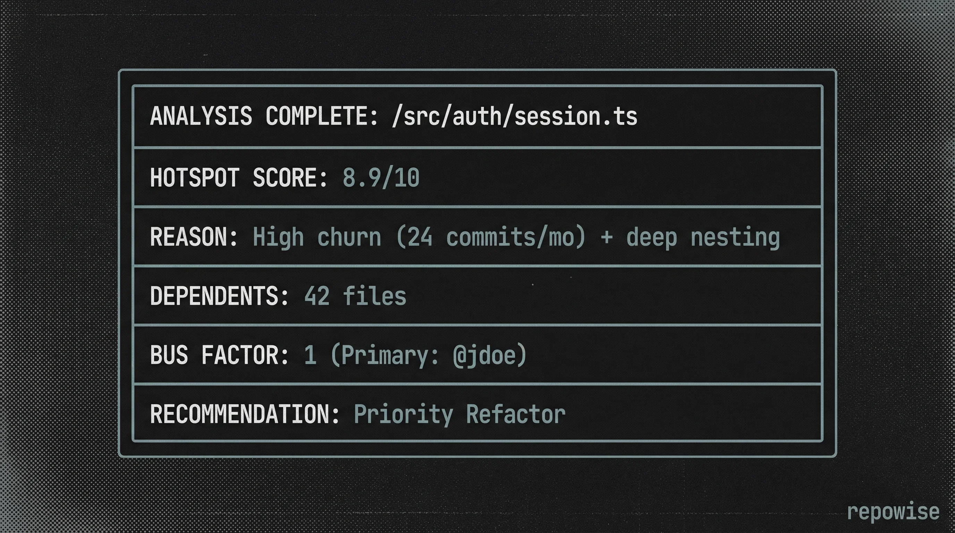Image resolution: width=955 pixels, height=533 pixels.
Task: Click the 8.9/10 hotspot score value
Action: (381, 178)
